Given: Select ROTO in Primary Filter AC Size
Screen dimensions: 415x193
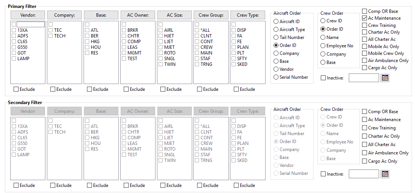Looking at the screenshot, I should click(161, 53).
